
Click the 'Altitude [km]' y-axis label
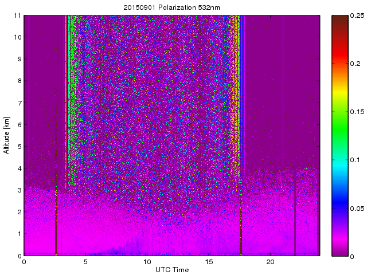7,135
